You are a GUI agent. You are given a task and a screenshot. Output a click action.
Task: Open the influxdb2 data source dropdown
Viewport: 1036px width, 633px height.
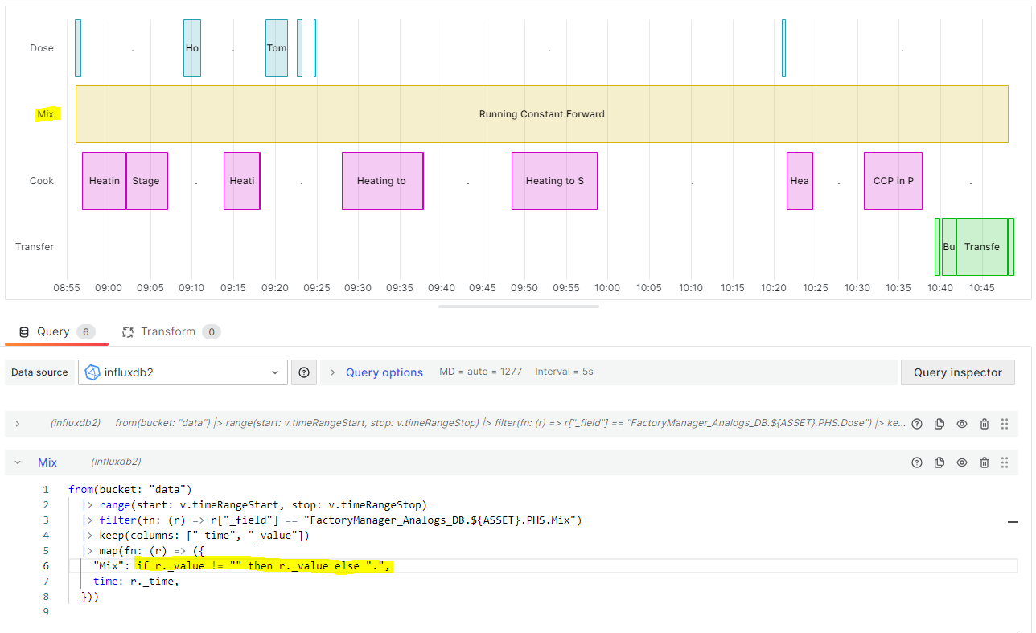point(182,372)
